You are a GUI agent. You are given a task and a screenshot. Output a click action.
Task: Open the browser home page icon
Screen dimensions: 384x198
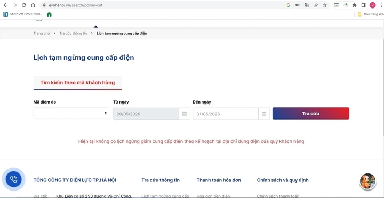tap(33, 5)
